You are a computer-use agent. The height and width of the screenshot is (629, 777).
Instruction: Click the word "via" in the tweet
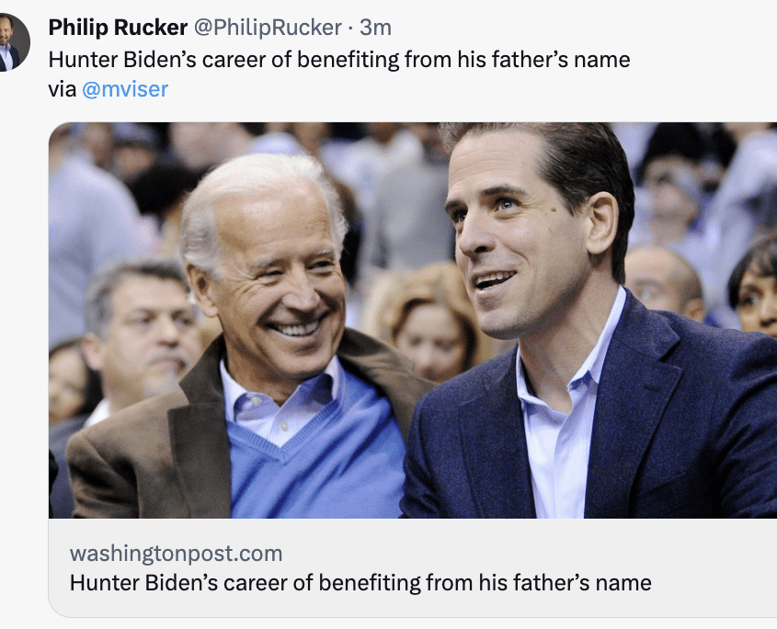[63, 90]
